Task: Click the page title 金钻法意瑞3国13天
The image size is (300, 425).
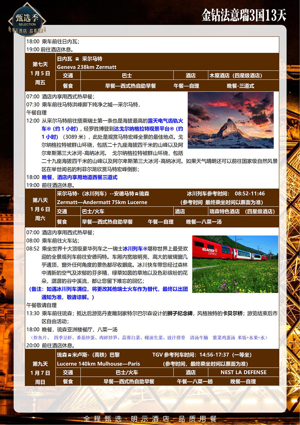Action: (x=244, y=15)
